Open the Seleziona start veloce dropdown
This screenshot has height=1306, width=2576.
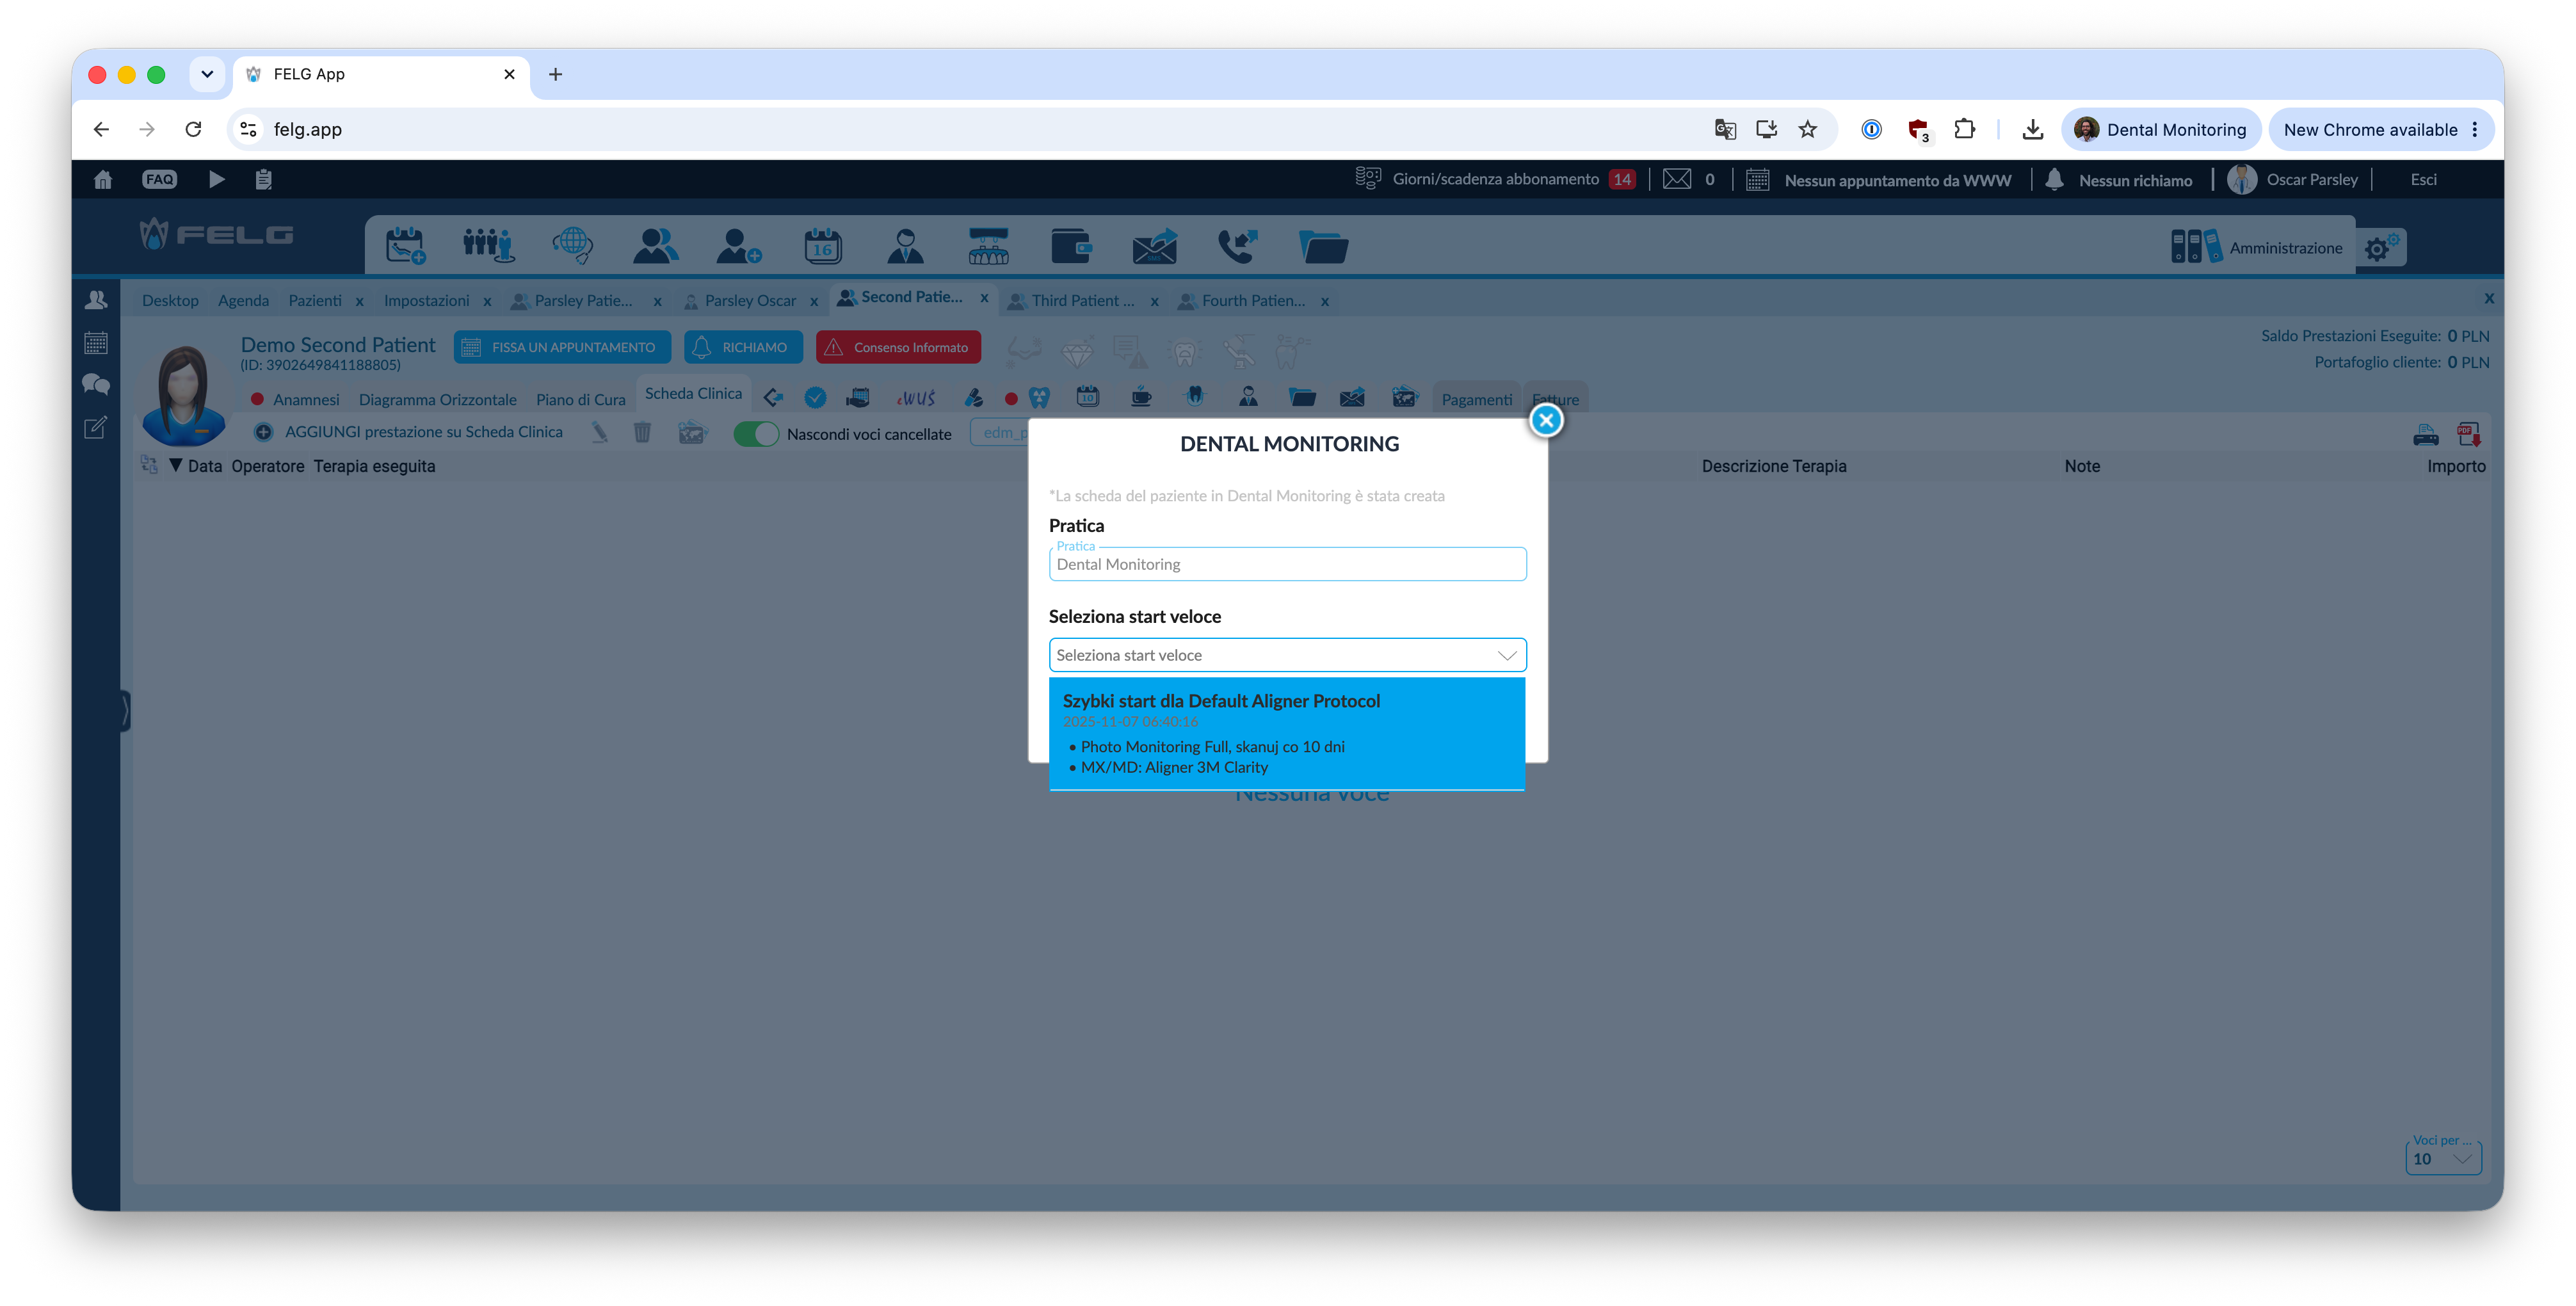coord(1287,655)
